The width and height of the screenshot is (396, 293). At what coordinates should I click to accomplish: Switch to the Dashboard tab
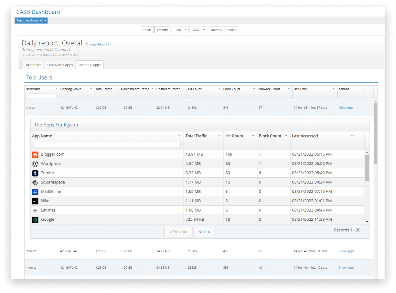click(x=33, y=65)
